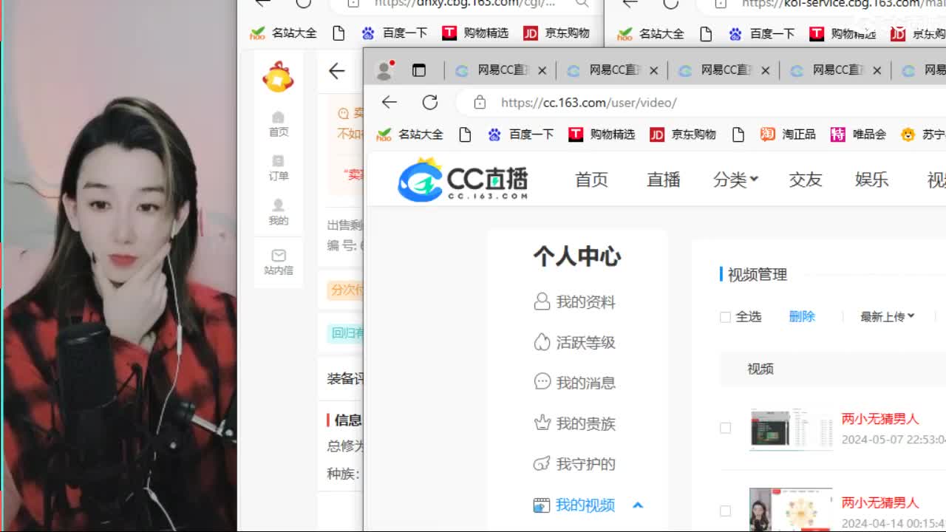Click the 视频管理 heading
Image resolution: width=946 pixels, height=532 pixels.
pos(758,275)
